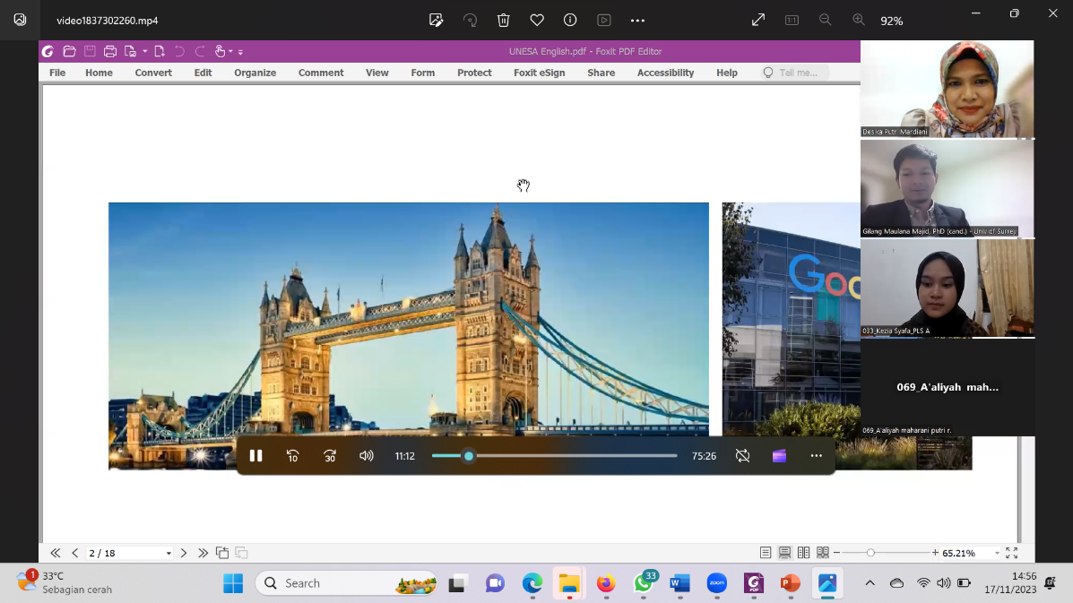Mute the video player volume
The height and width of the screenshot is (603, 1073).
(367, 456)
